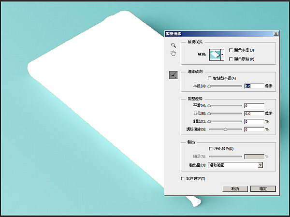Click the 取消 cancel button

tap(235, 188)
